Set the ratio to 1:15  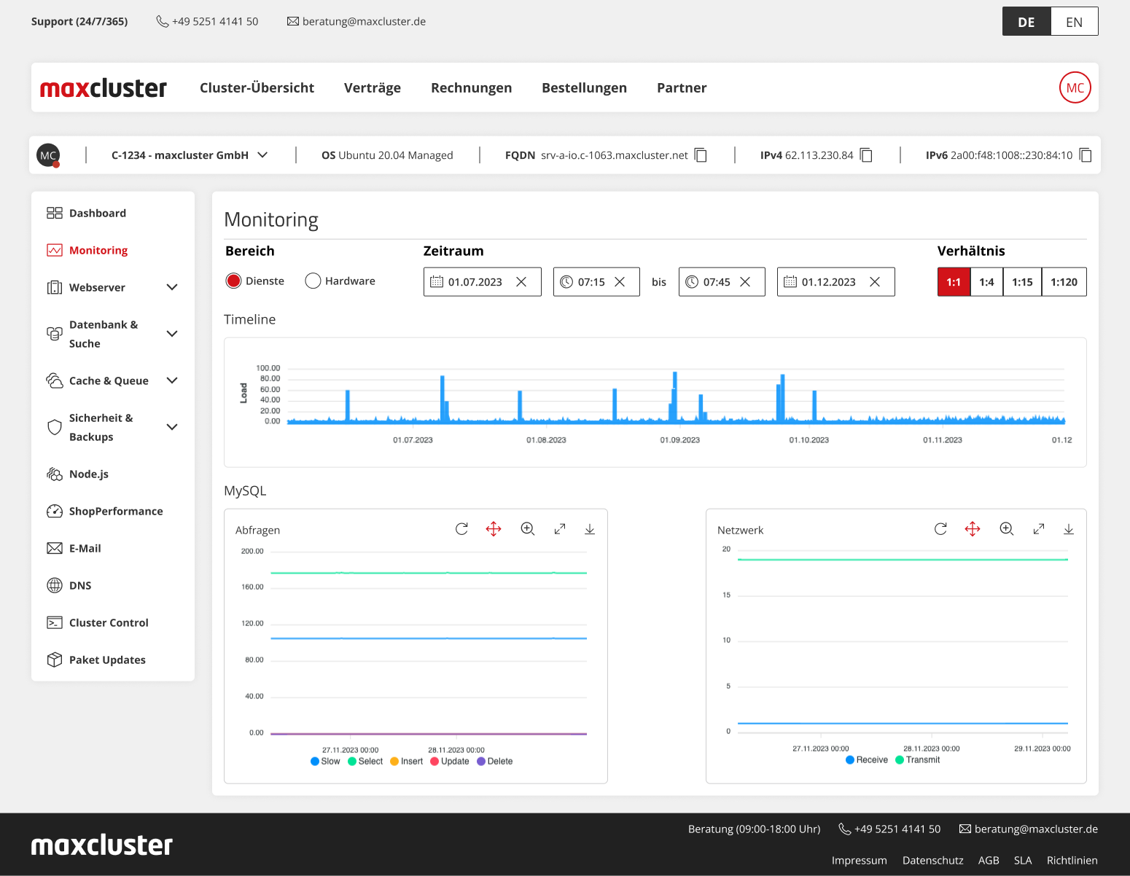pyautogui.click(x=1022, y=282)
